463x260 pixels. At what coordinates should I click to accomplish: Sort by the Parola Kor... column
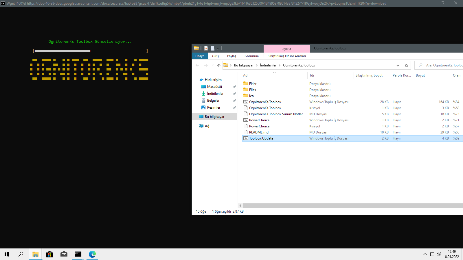(x=402, y=75)
